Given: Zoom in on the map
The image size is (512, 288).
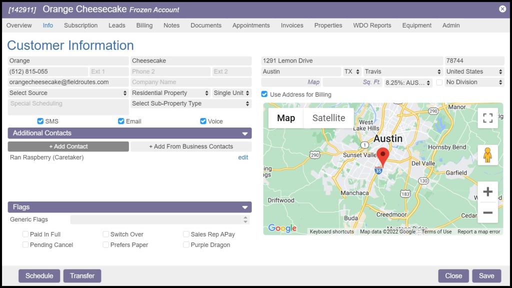Looking at the screenshot, I should pyautogui.click(x=487, y=192).
